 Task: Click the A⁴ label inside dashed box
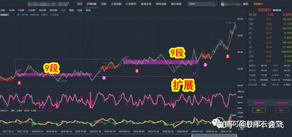click(194, 74)
